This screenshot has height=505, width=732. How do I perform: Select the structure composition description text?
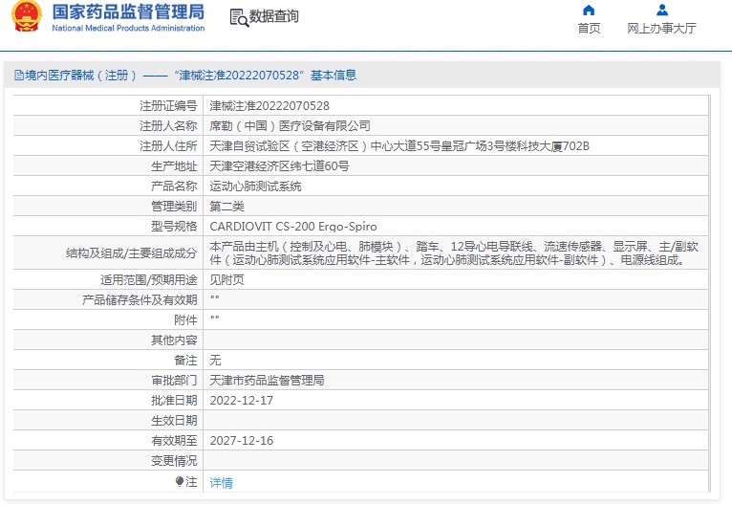click(454, 253)
